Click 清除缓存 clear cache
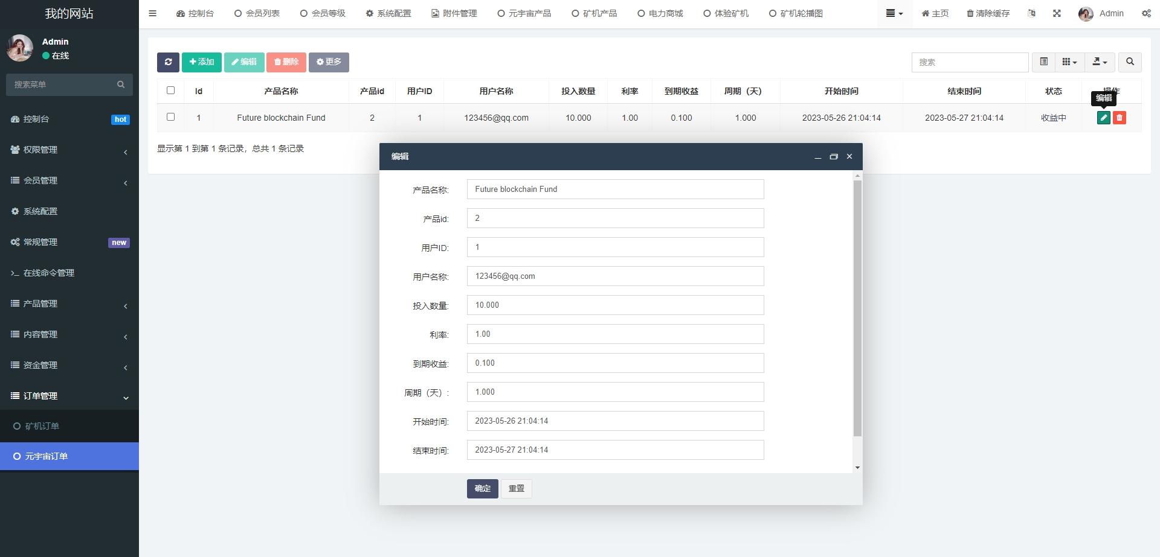1160x557 pixels. [x=988, y=13]
